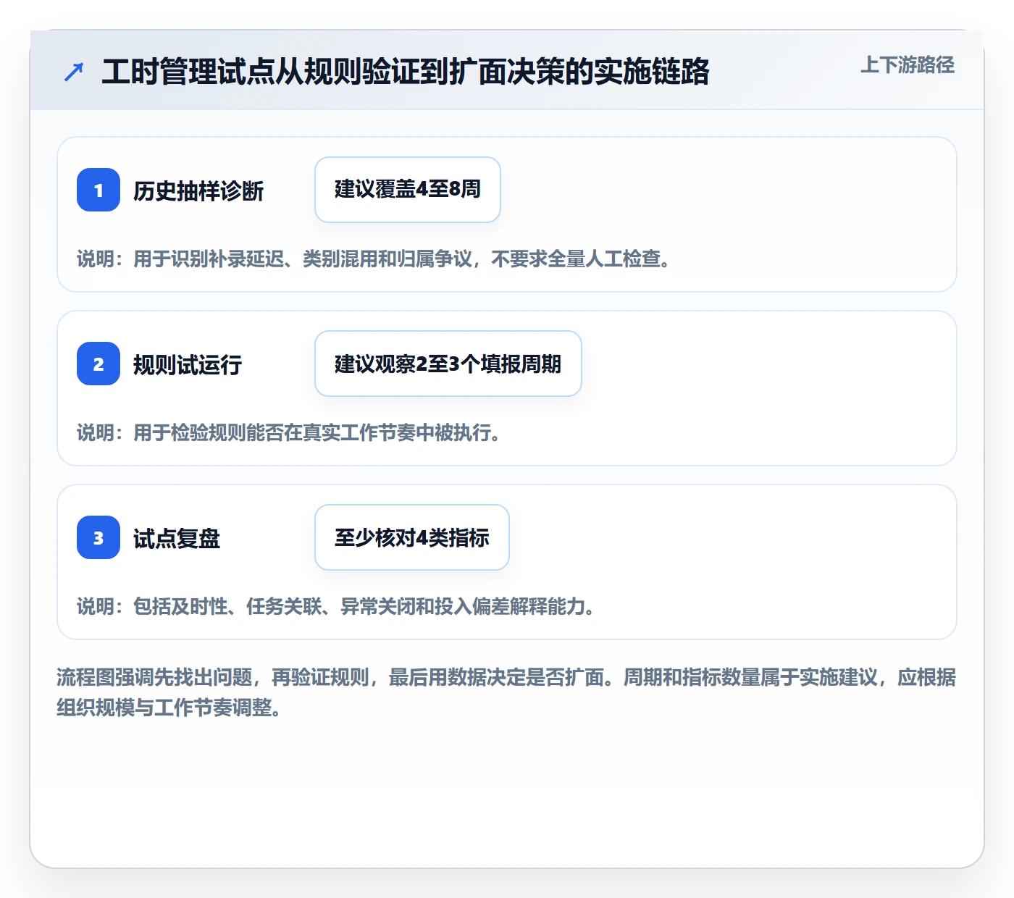Select the 至少核对4类指标 tag
The image size is (1014, 898).
point(412,537)
